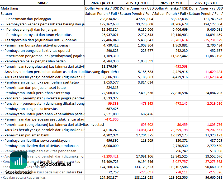The width and height of the screenshot is (223, 180).
Task: Click the Mata Uang row label
Action: pyautogui.click(x=10, y=8)
